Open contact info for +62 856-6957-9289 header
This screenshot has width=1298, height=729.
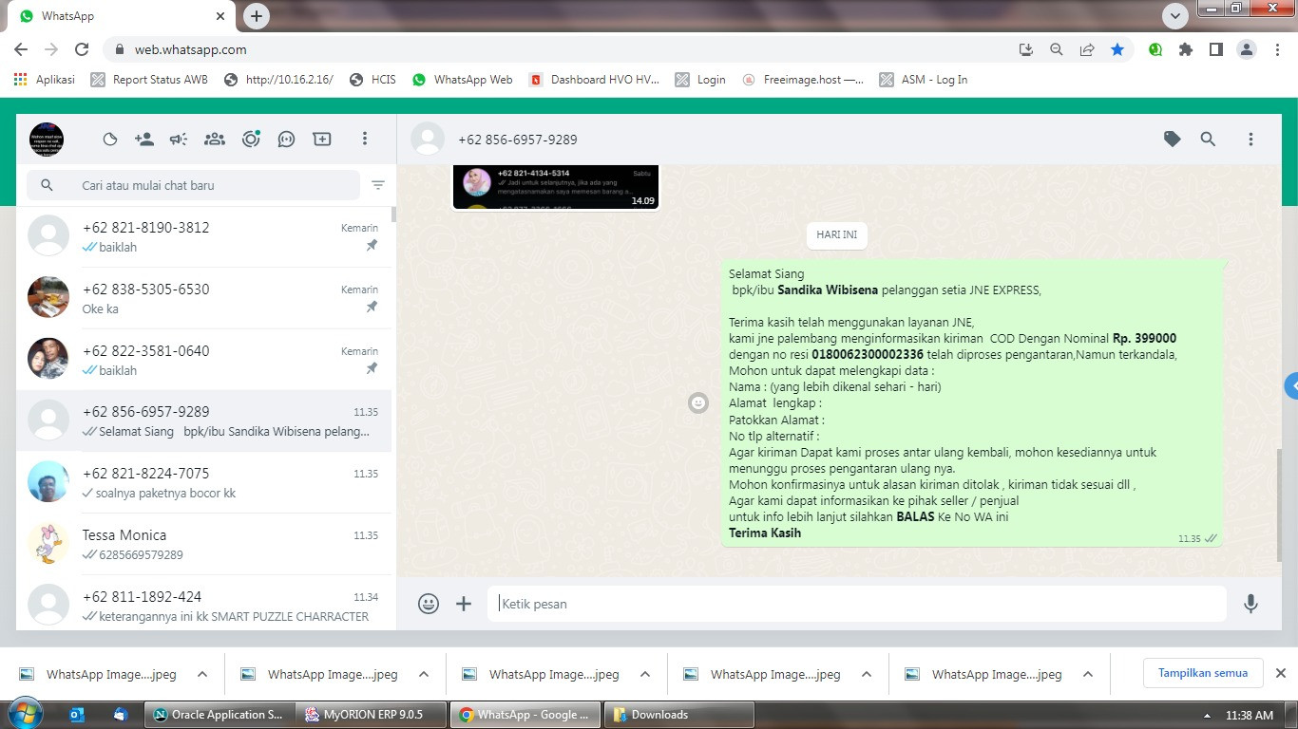click(518, 140)
